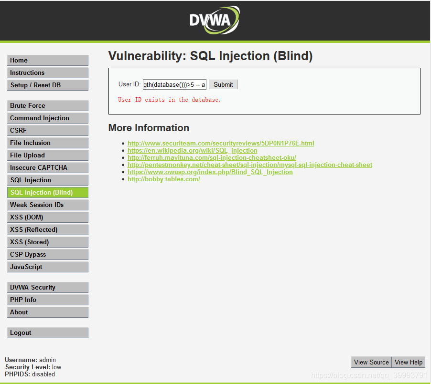The height and width of the screenshot is (384, 431).
Task: Click the View Source button
Action: coord(371,363)
